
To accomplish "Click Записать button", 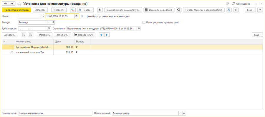I will (40, 10).
